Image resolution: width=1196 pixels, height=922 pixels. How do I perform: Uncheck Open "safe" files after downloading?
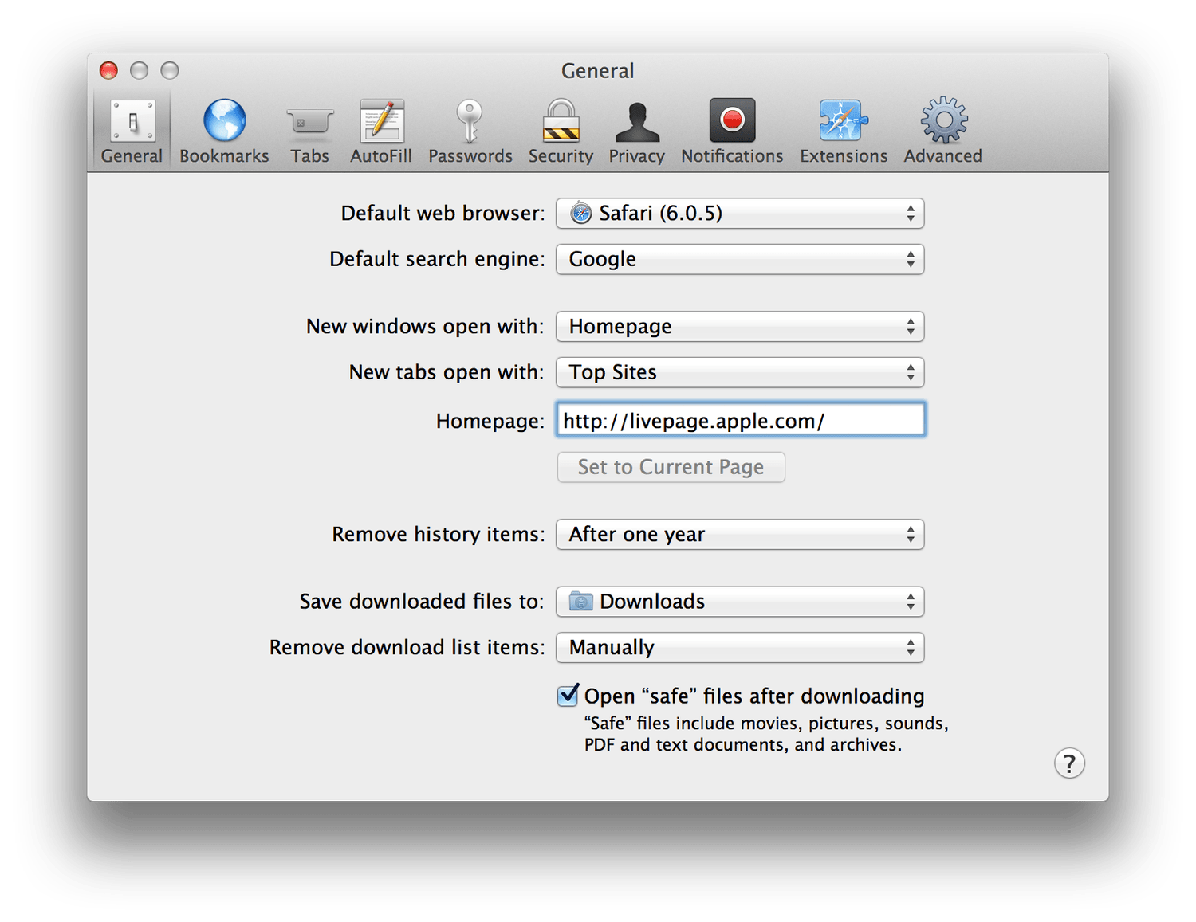pyautogui.click(x=568, y=696)
